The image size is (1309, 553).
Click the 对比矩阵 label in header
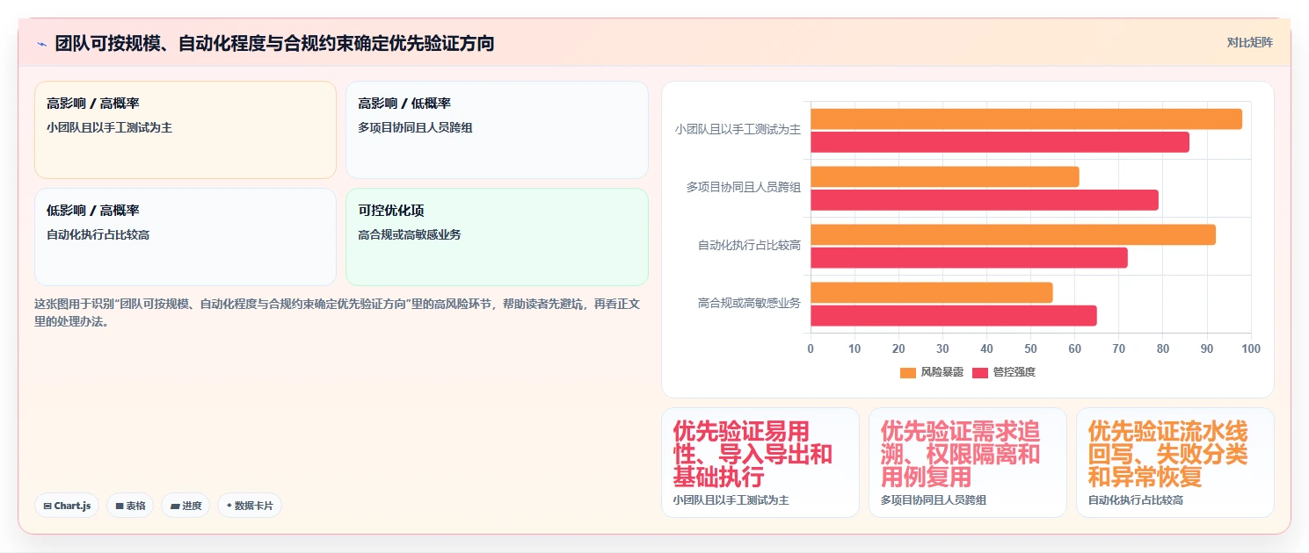coord(1249,42)
